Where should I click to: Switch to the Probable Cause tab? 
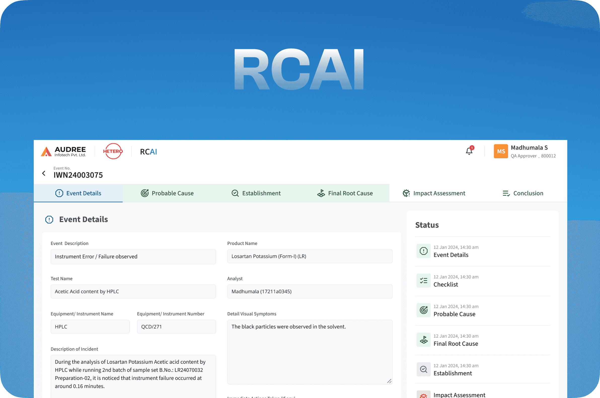click(167, 193)
